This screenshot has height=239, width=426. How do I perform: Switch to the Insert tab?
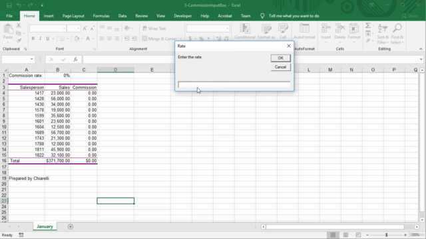(49, 16)
